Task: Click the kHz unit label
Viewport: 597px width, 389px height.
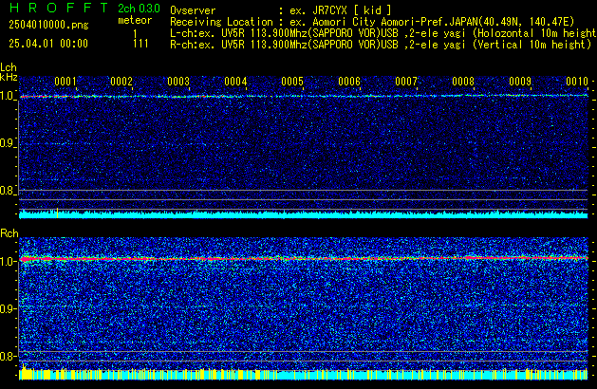Action: tap(9, 77)
